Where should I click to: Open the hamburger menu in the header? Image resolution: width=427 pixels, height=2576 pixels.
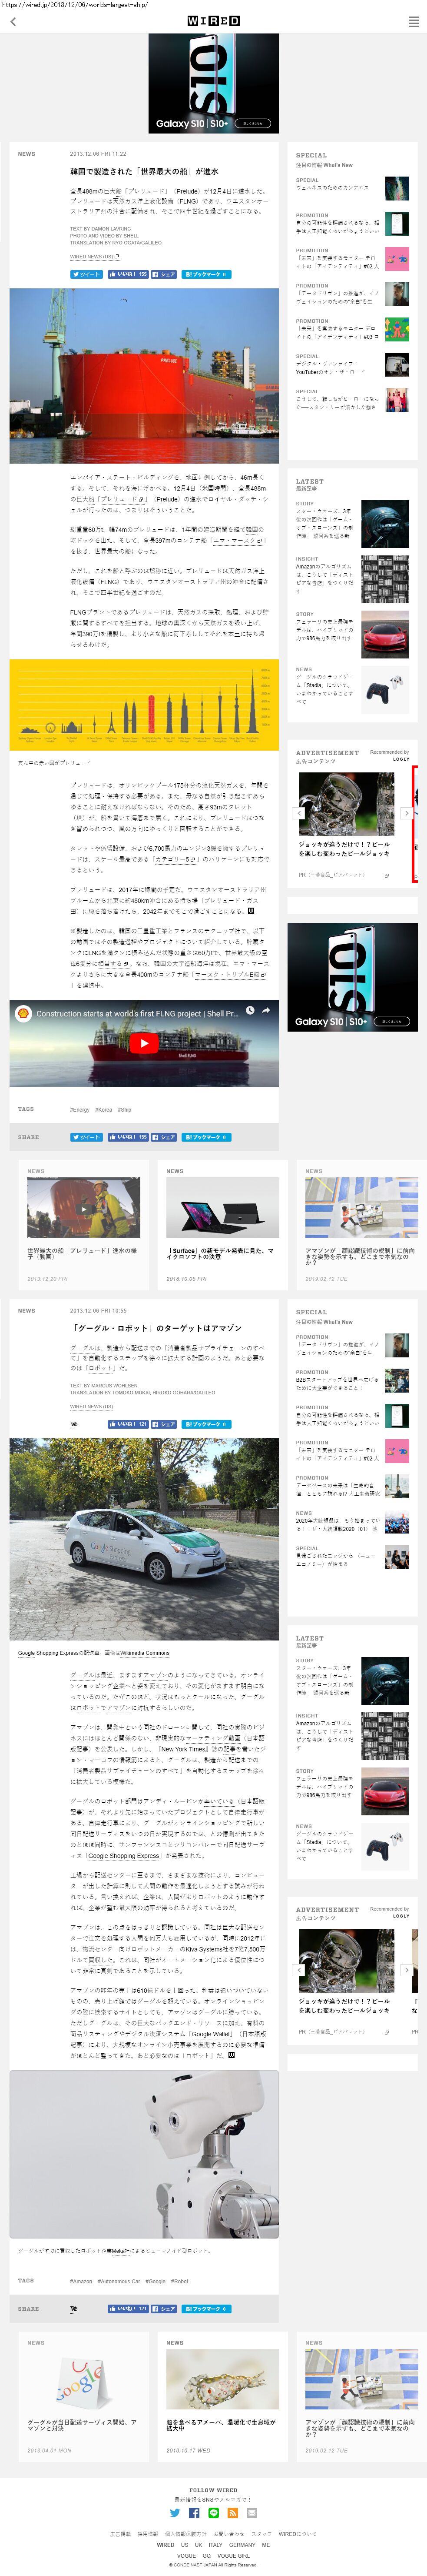pos(413,21)
